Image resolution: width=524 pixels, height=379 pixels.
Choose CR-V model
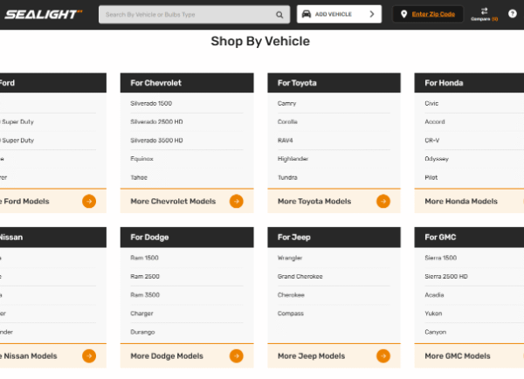coord(431,141)
